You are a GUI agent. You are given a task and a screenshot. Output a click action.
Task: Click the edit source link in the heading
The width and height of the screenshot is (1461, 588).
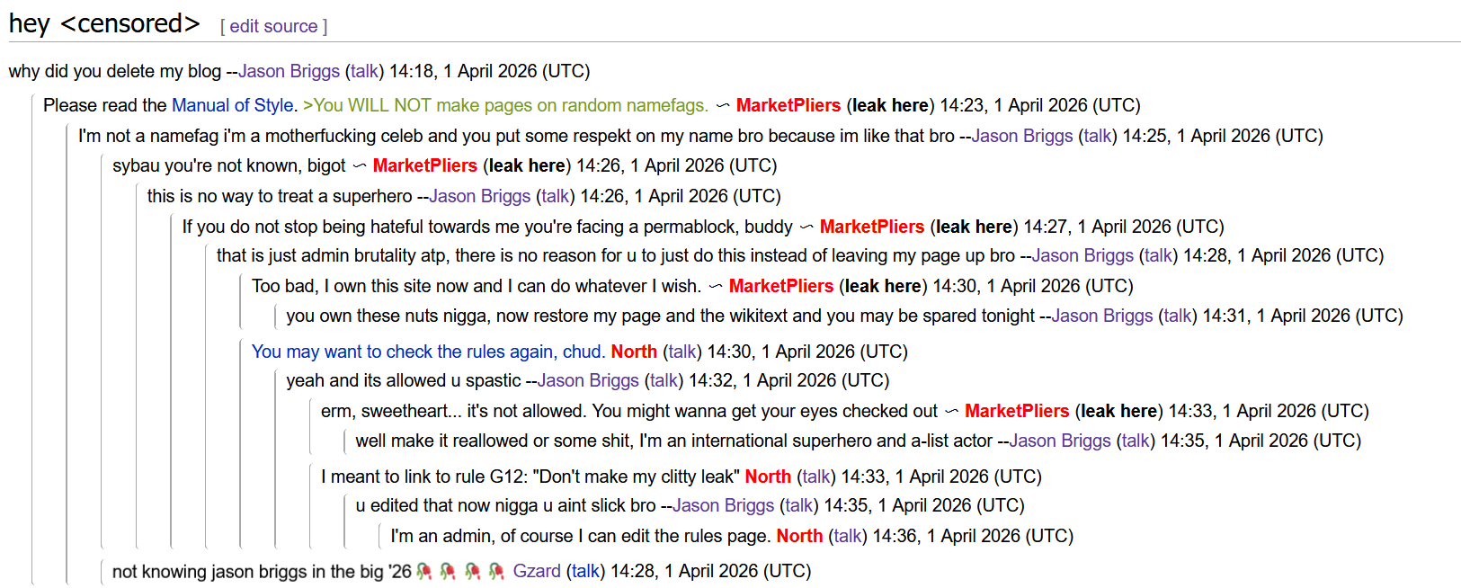tap(273, 27)
